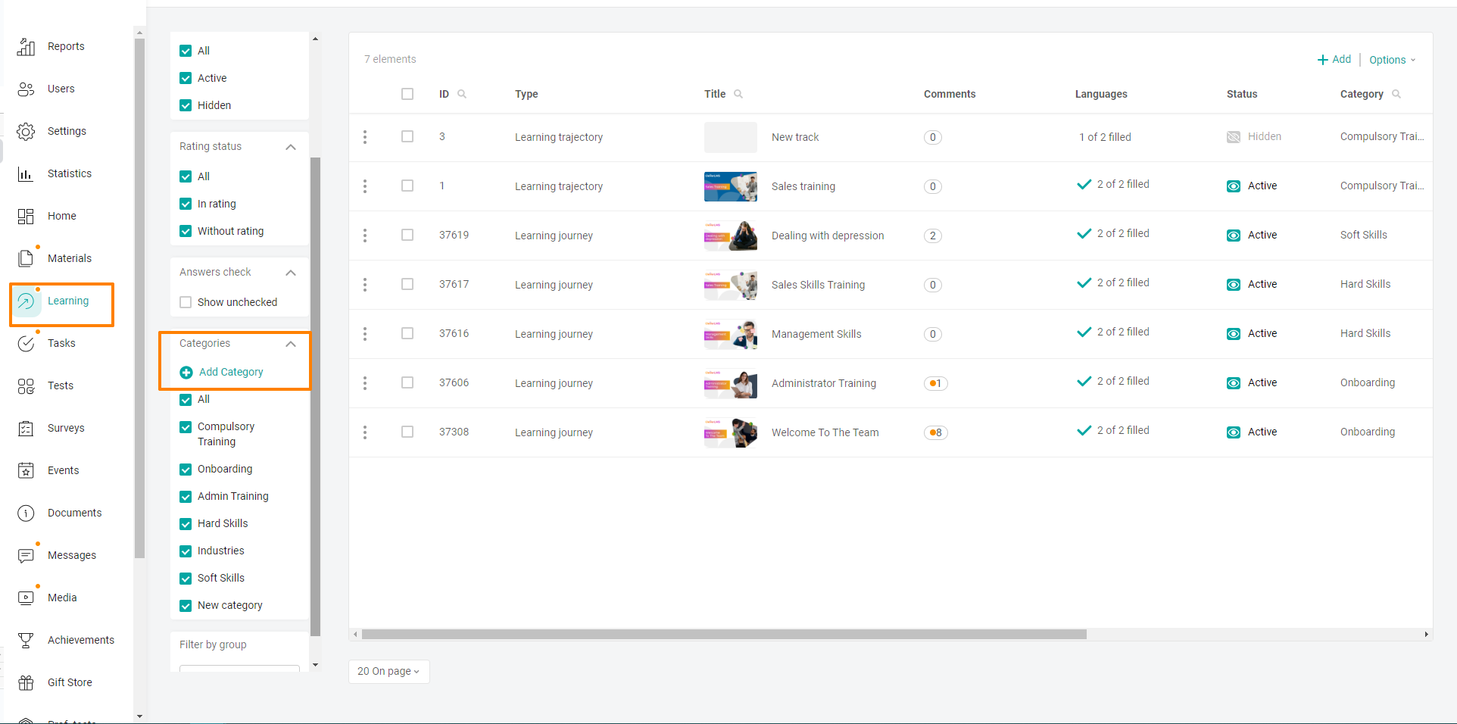Screen dimensions: 1457x724
Task: Open the Options dropdown
Action: pos(1392,60)
